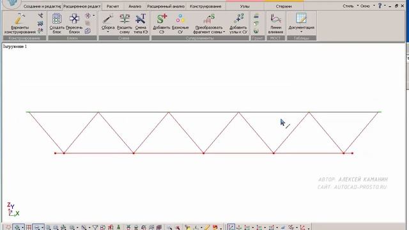Open the Стиль dropdown menu

pos(350,6)
